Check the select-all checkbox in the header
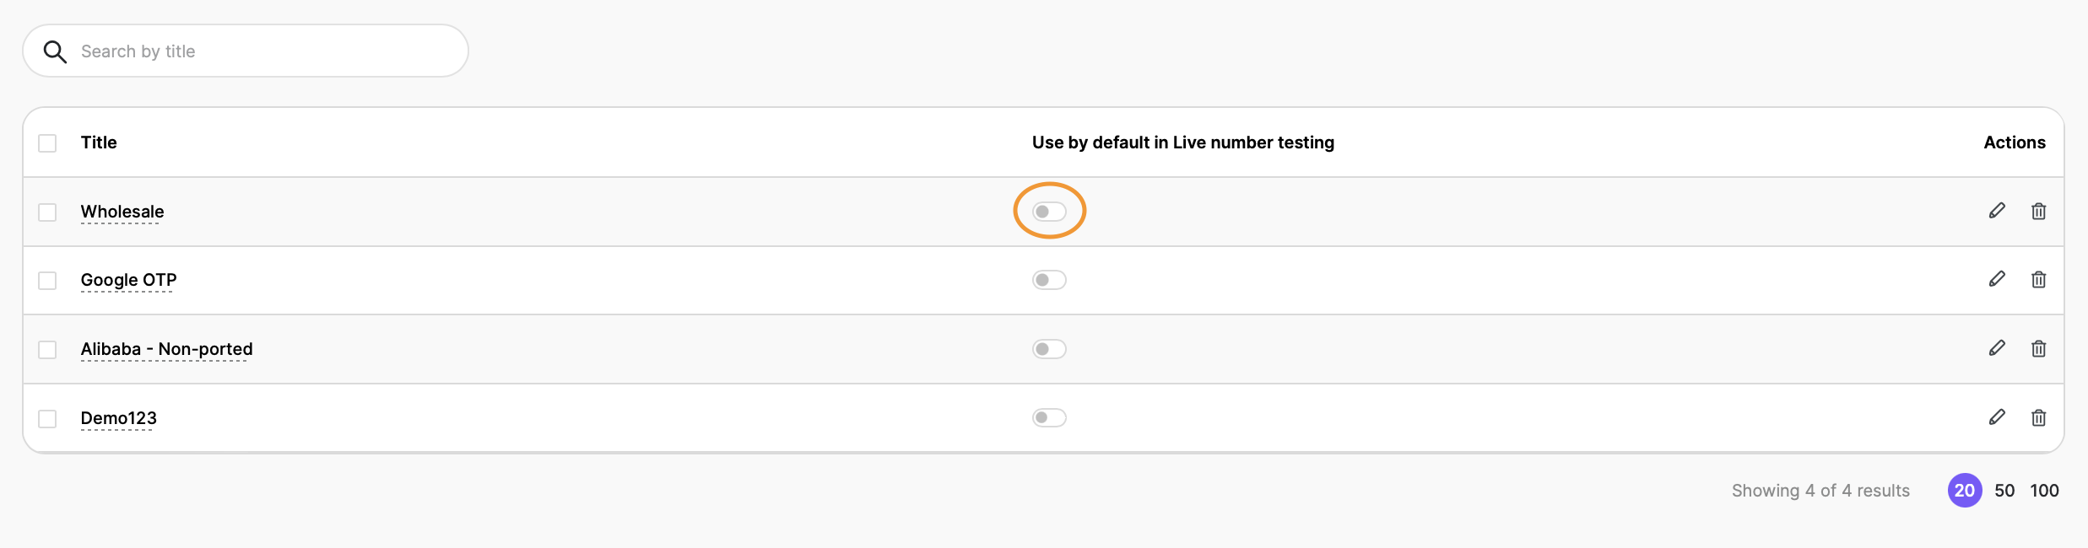Screen dimensions: 2088x548 [x=47, y=143]
